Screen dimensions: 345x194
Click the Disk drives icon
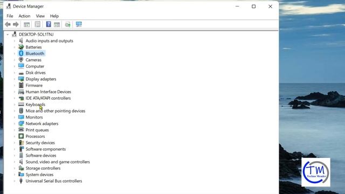point(21,73)
